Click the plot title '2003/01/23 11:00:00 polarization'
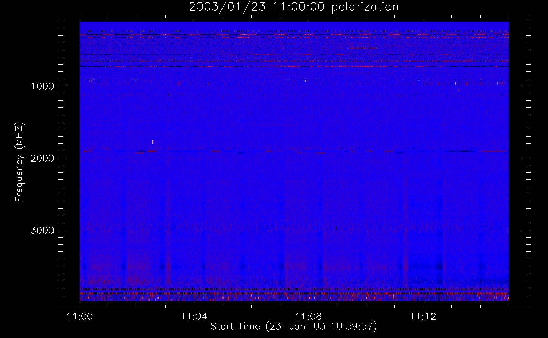The width and height of the screenshot is (548, 338). (294, 7)
